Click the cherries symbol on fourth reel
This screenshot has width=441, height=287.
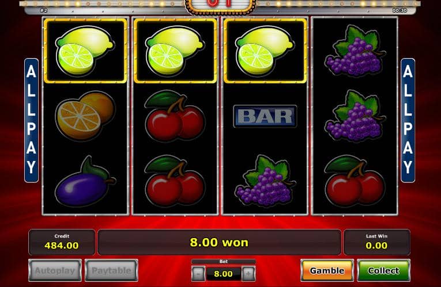[x=355, y=181]
